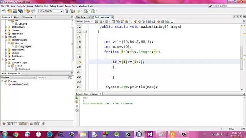Click the History view button

88,21
